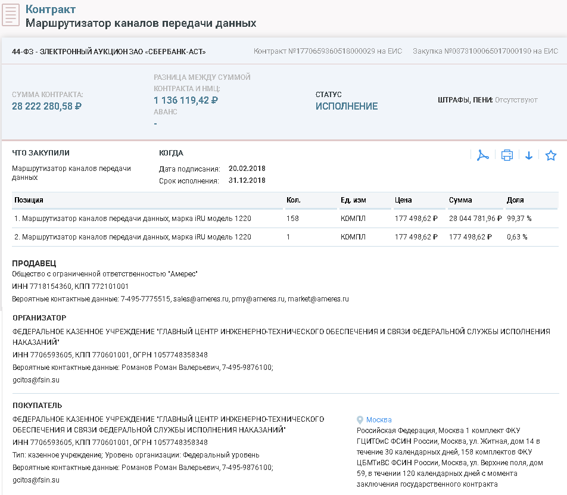Add contract to favorites with star icon

(551, 155)
